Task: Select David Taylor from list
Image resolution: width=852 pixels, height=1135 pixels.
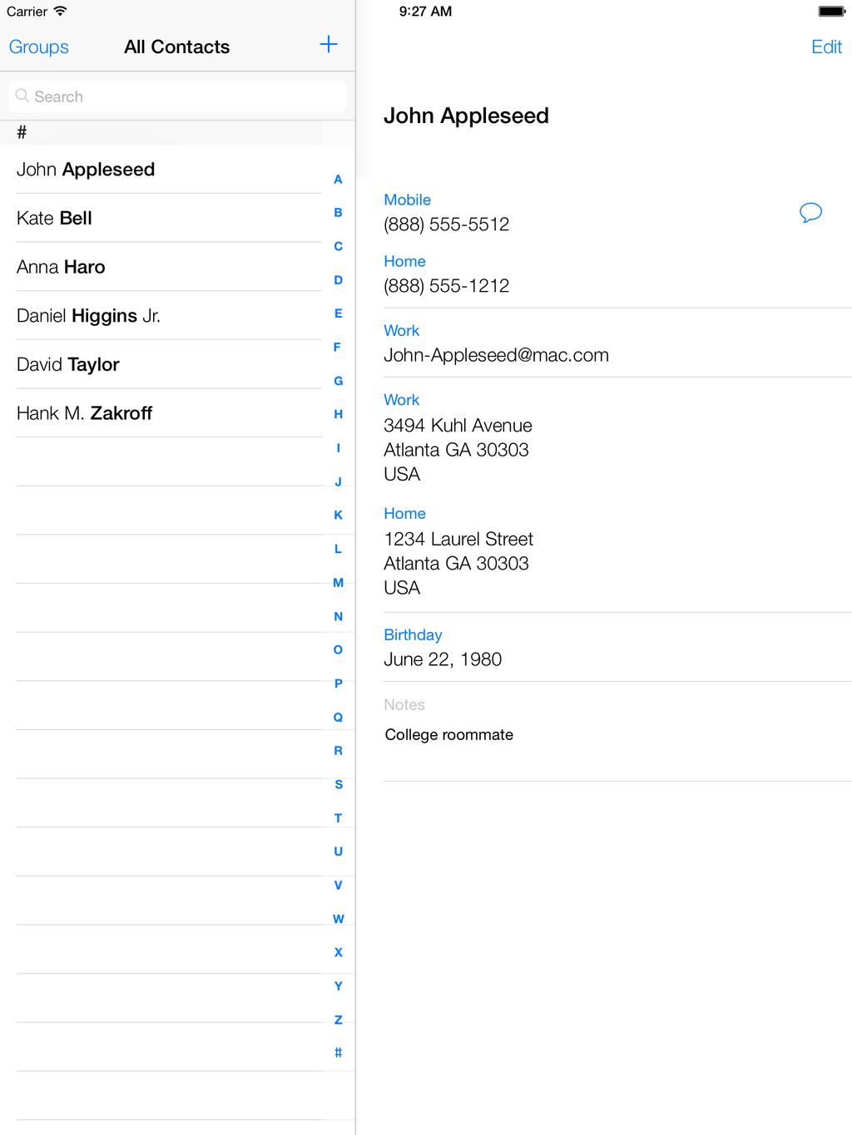Action: (x=68, y=365)
